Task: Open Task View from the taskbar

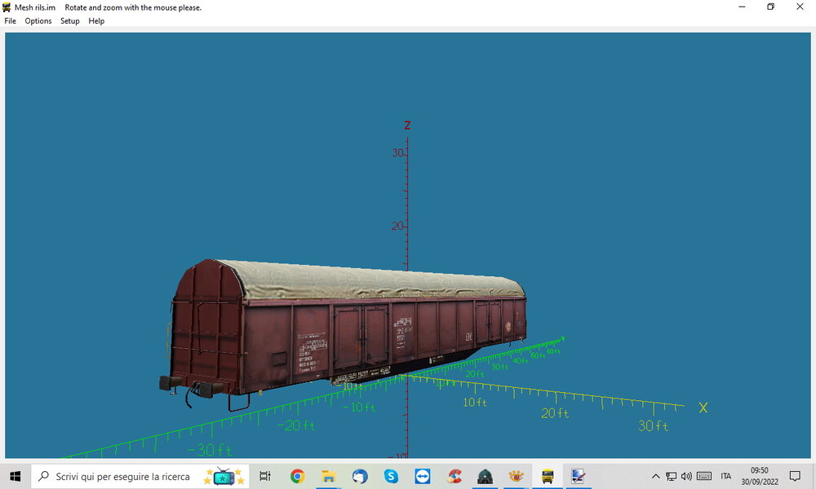Action: coord(265,476)
